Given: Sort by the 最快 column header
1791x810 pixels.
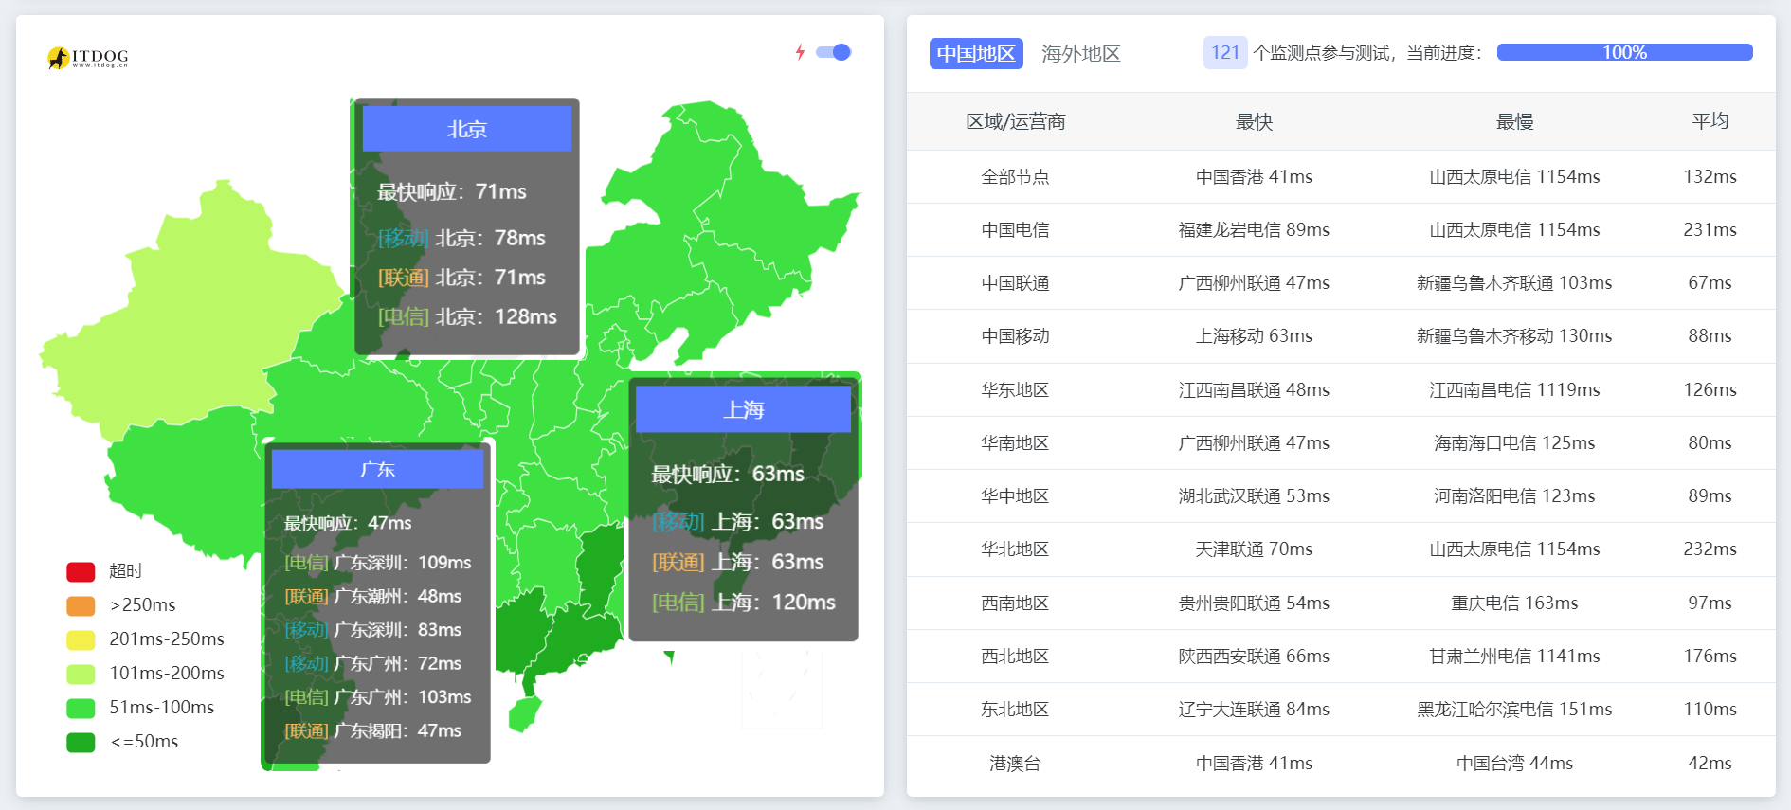Looking at the screenshot, I should point(1254,121).
